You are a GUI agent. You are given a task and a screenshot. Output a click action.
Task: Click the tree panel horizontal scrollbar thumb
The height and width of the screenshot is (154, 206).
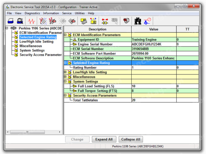[x=27, y=132]
